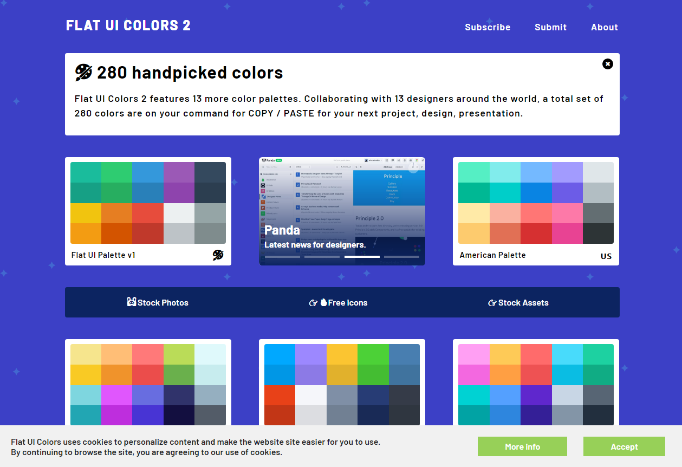Viewport: 682px width, 467px height.
Task: Open the Free icons link
Action: point(338,302)
